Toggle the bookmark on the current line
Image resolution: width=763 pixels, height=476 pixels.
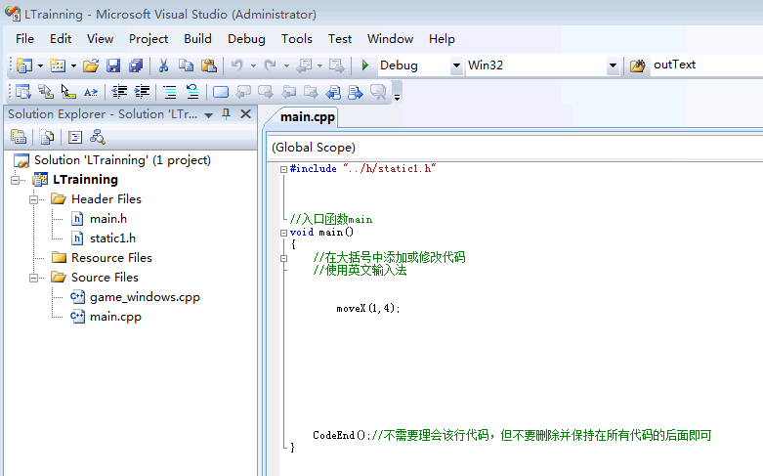[220, 92]
